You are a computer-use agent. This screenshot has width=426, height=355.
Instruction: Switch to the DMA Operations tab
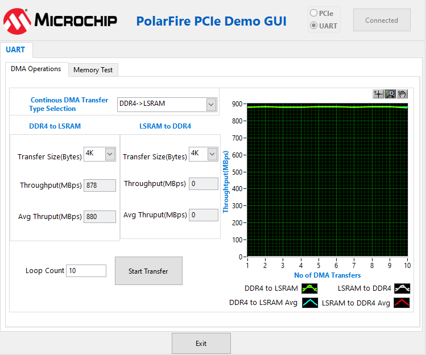tap(36, 69)
